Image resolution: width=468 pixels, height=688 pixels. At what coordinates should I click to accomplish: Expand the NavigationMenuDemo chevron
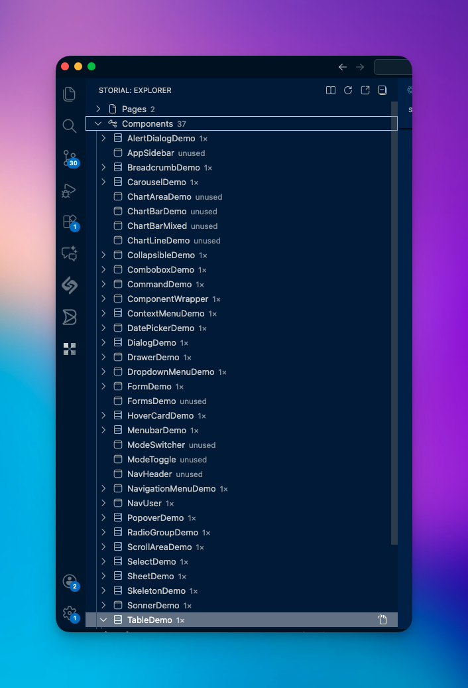(x=103, y=488)
